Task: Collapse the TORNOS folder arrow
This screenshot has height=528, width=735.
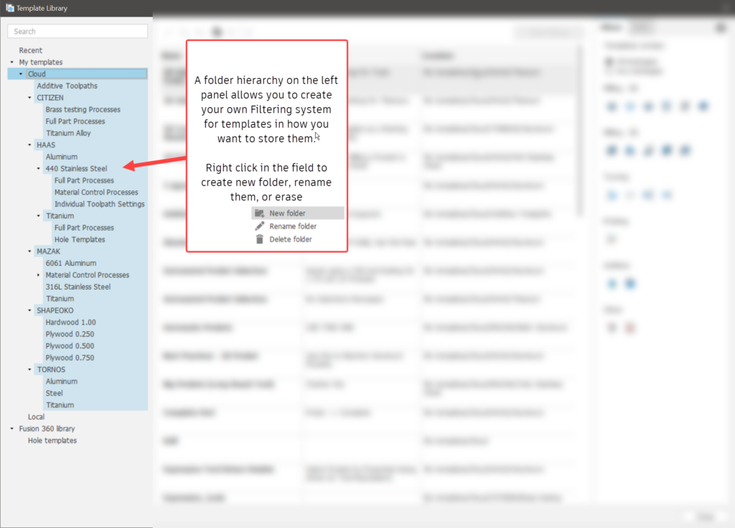Action: (29, 370)
